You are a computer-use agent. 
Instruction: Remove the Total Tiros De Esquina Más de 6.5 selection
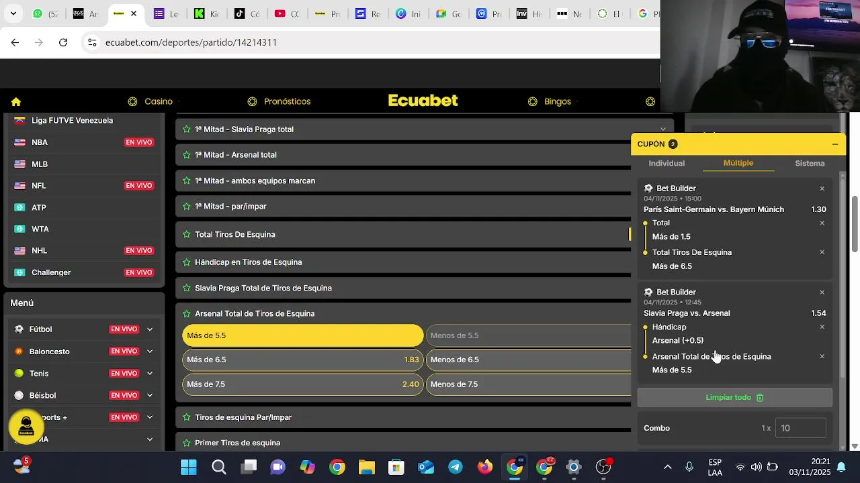tap(822, 253)
